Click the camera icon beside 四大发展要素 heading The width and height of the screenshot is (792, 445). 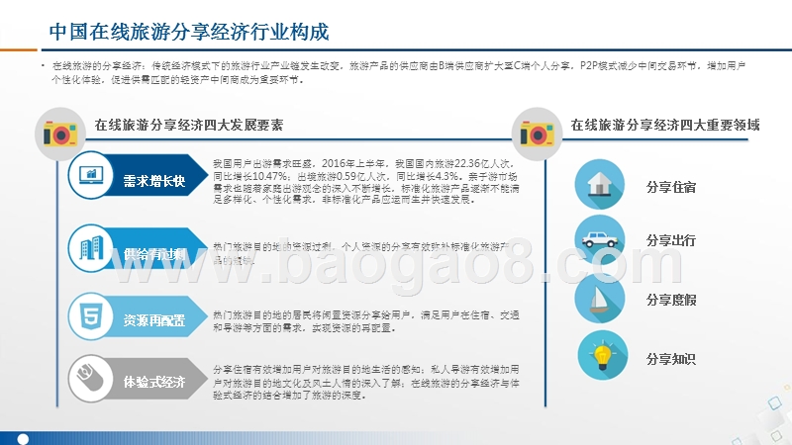[60, 134]
